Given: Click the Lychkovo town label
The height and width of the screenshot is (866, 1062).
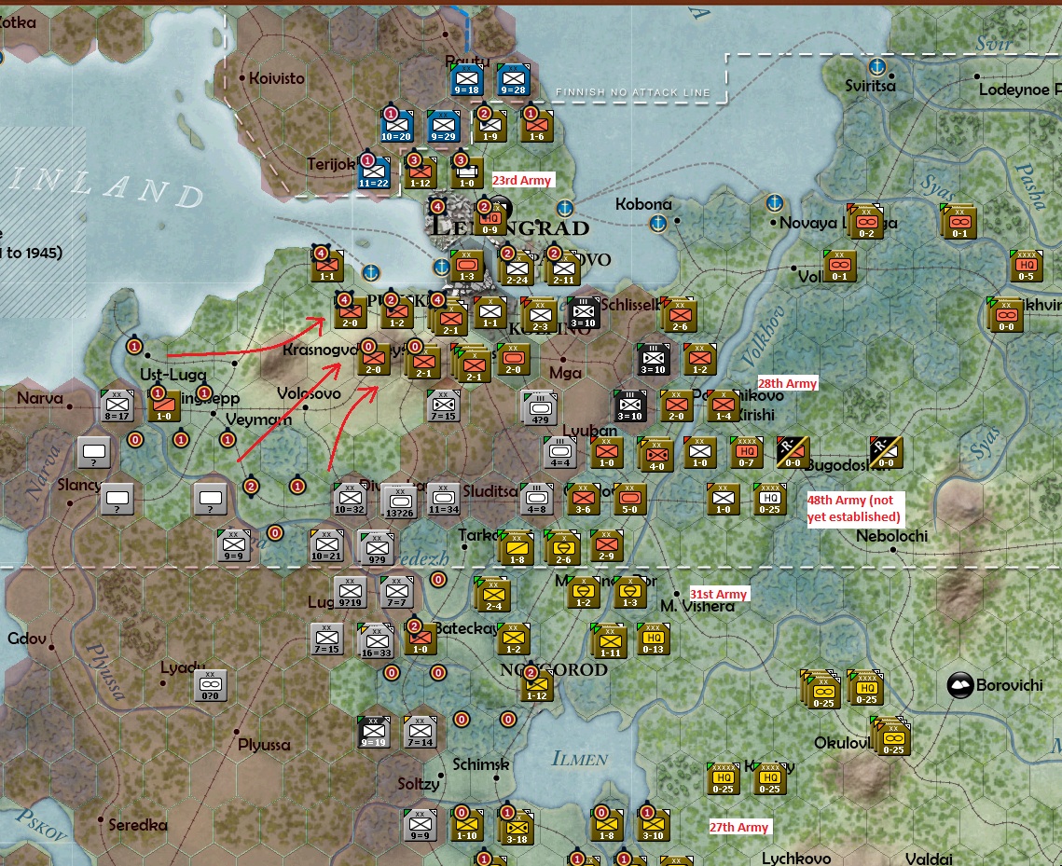Looking at the screenshot, I should (796, 858).
